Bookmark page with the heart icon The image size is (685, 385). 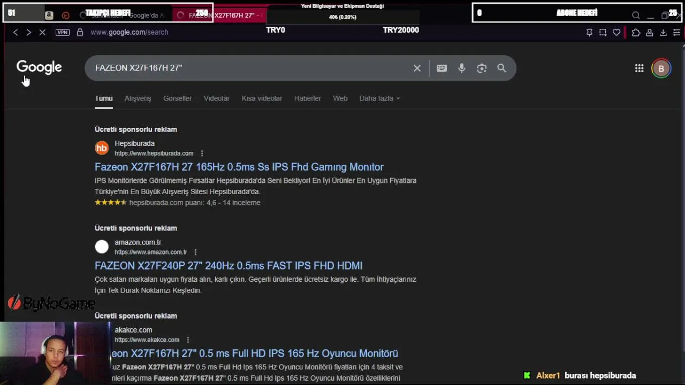616,33
